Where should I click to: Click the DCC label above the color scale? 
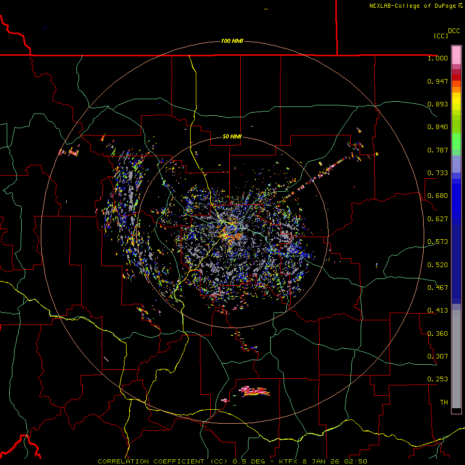point(454,31)
